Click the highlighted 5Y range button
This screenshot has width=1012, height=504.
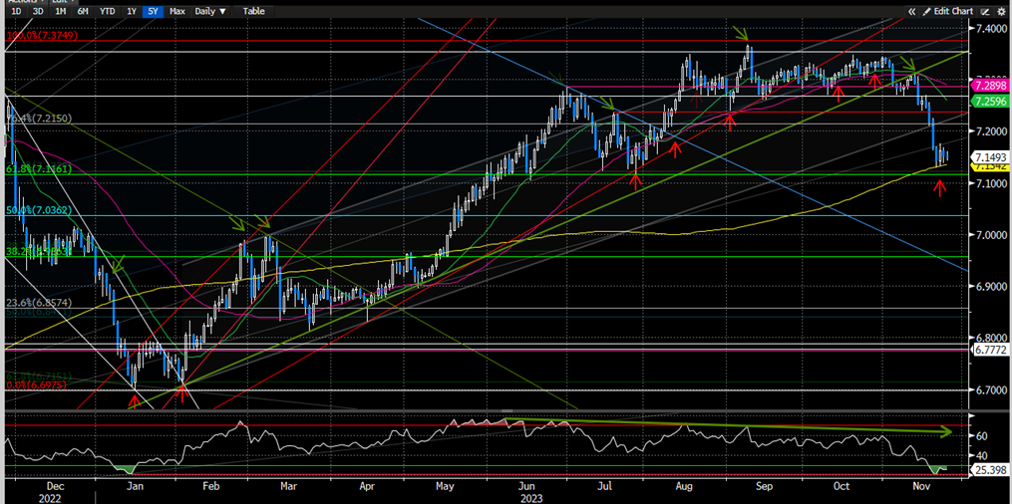pos(154,11)
